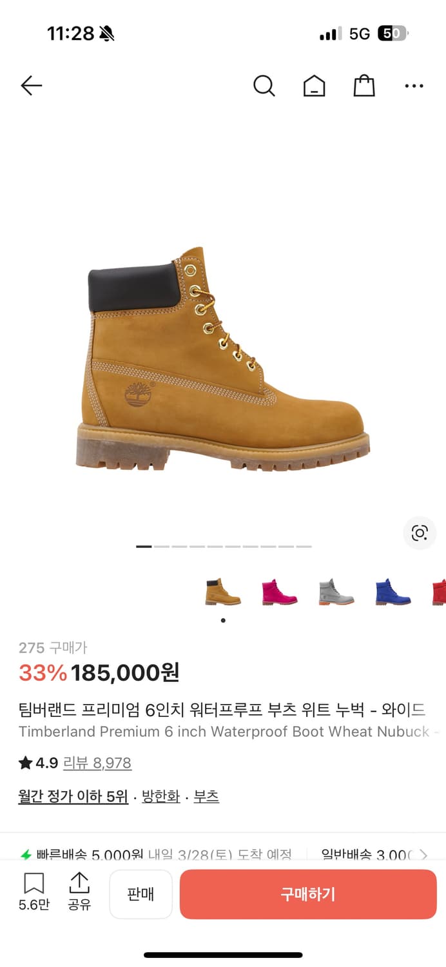Image resolution: width=446 pixels, height=967 pixels.
Task: Open the 월간 정가 이하 5위 ranking link
Action: coord(73,797)
